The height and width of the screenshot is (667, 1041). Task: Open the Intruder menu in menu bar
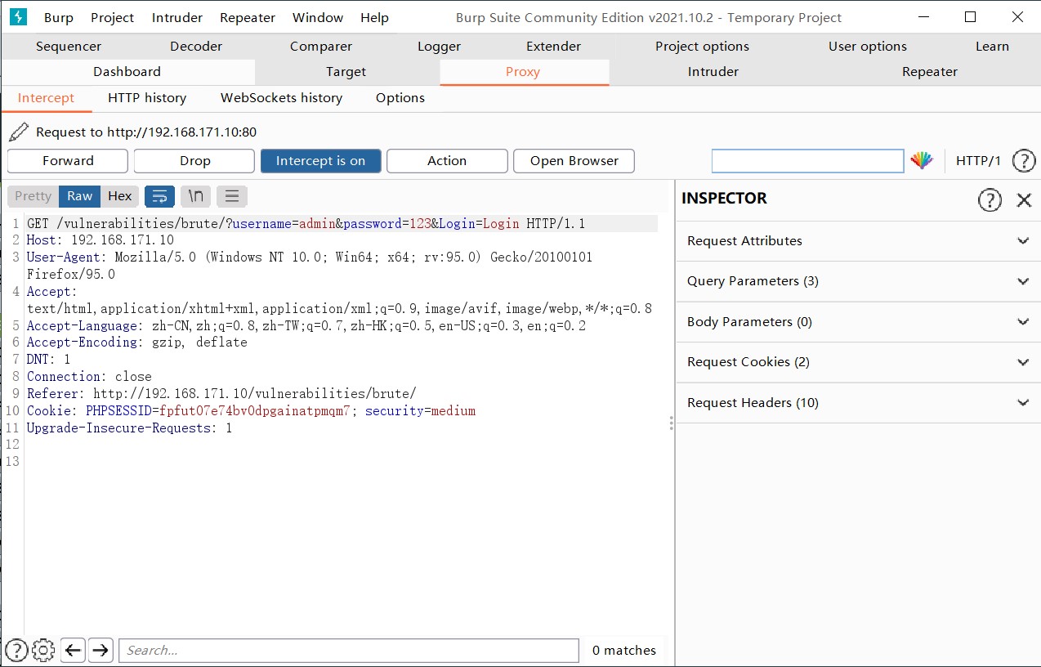point(177,17)
